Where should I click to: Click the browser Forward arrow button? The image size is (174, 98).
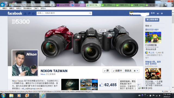(x=7, y=5)
